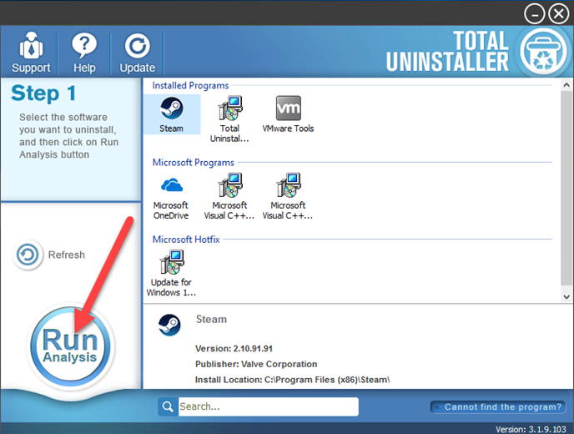Viewport: 574px width, 434px height.
Task: Click the Refresh button
Action: 49,255
